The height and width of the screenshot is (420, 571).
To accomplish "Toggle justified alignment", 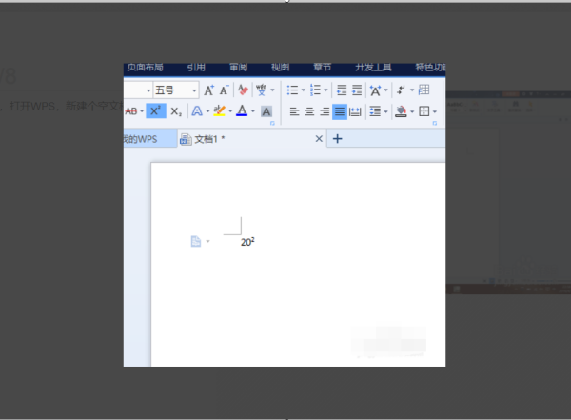I will pyautogui.click(x=340, y=111).
